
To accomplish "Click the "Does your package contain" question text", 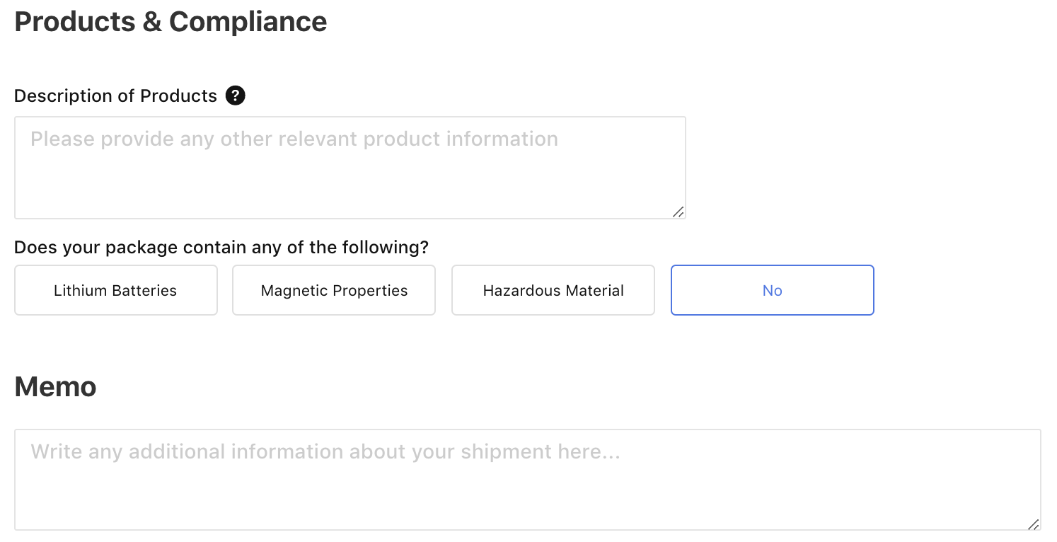I will coord(221,248).
